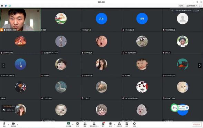Start recording with the record button

[110, 124]
